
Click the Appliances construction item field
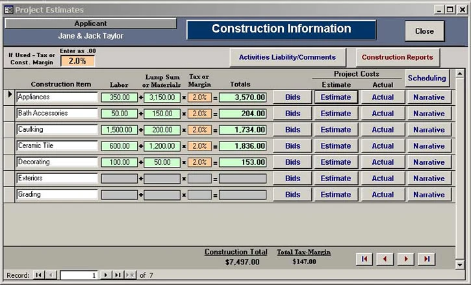click(57, 97)
